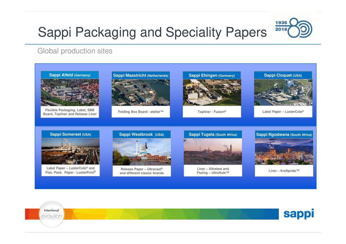Click the 'Liner – Kraftpride' caption
The image size is (346, 244).
click(x=284, y=171)
